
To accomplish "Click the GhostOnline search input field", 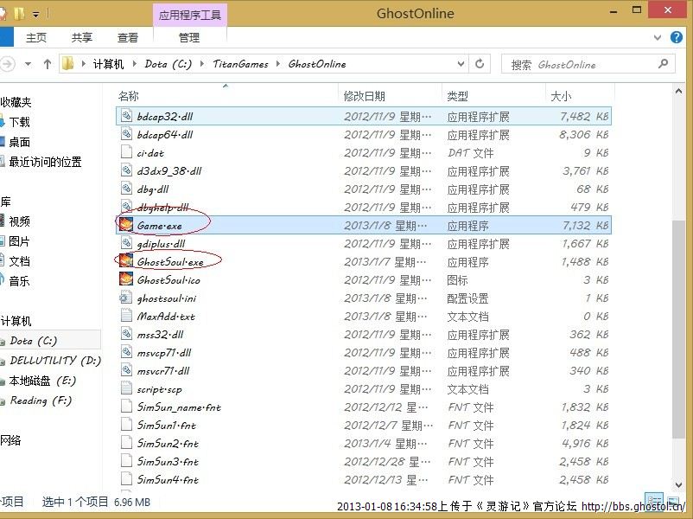I will point(588,64).
